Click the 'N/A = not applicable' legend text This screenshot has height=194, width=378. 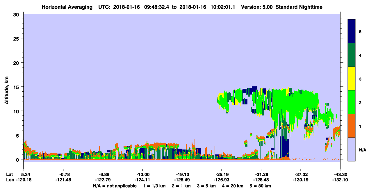click(x=115, y=186)
